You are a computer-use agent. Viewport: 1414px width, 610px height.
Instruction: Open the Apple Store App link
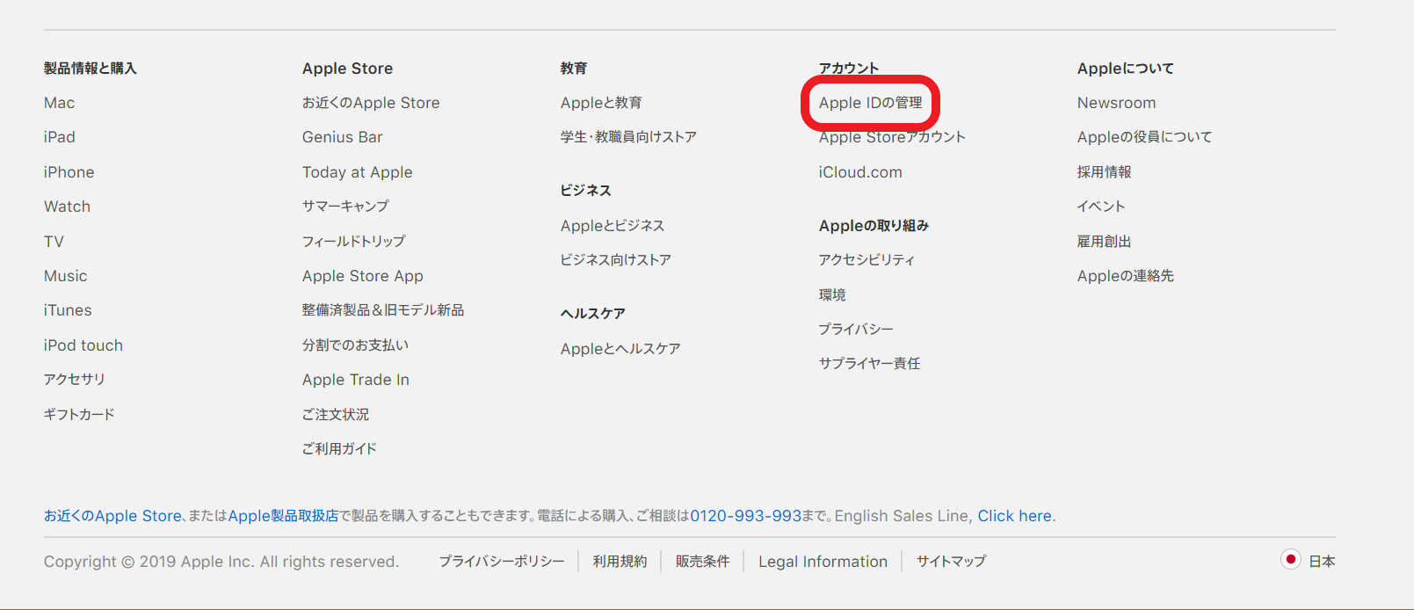(x=363, y=276)
